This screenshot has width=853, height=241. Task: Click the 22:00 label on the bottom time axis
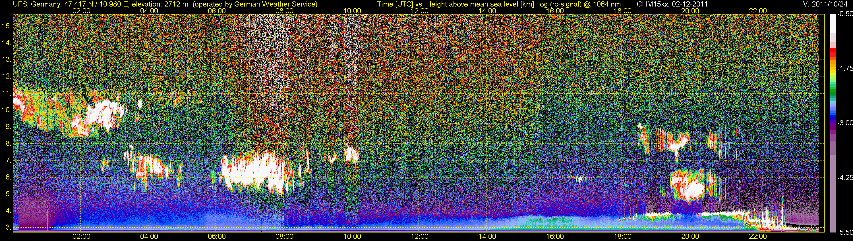pyautogui.click(x=758, y=236)
